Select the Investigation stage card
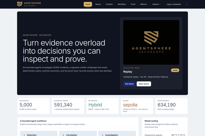205x136 pixels. (117, 133)
